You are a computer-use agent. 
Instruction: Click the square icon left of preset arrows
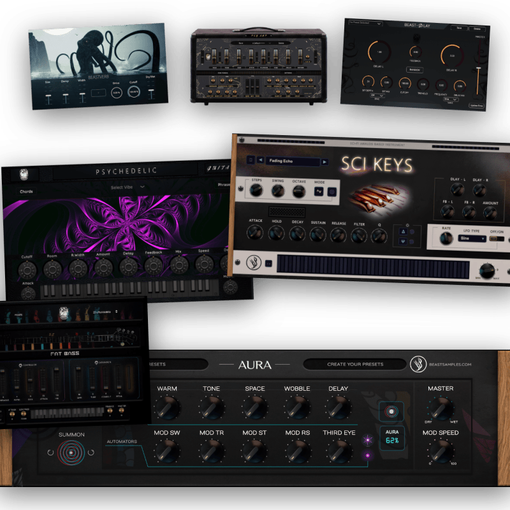tap(251, 160)
